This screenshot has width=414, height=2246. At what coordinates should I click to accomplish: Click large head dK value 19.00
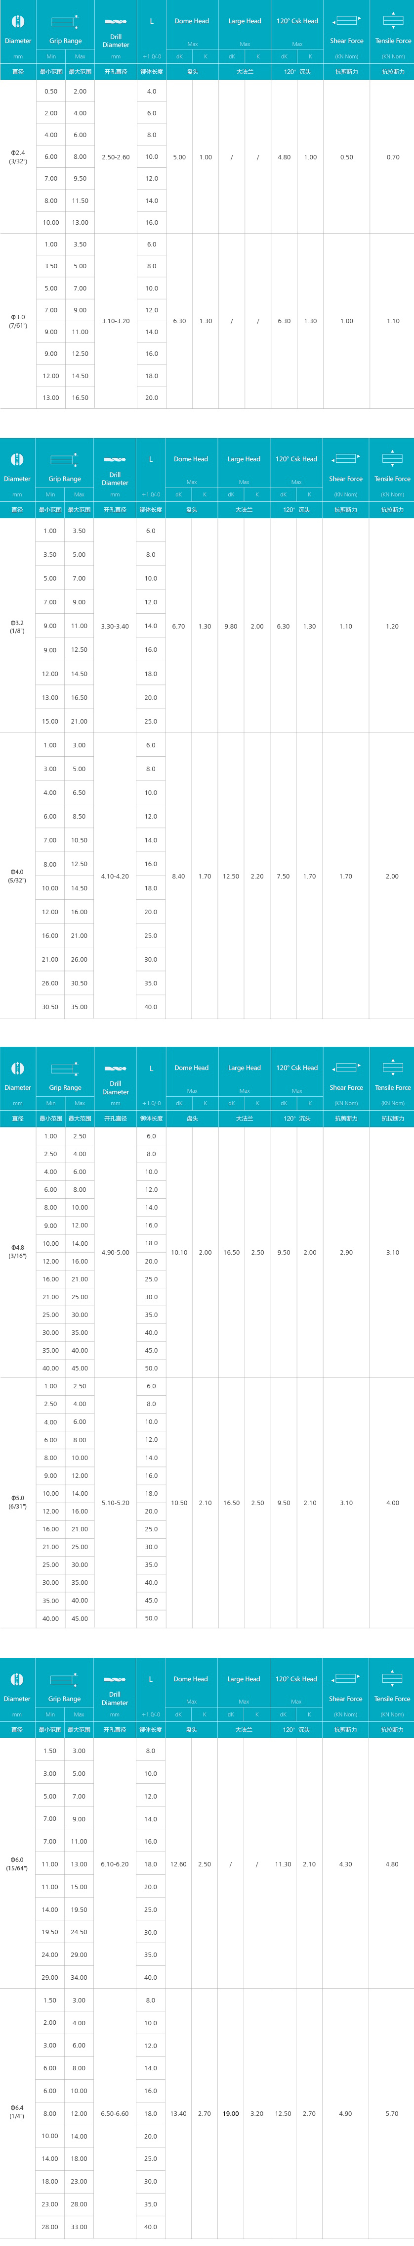(231, 2113)
